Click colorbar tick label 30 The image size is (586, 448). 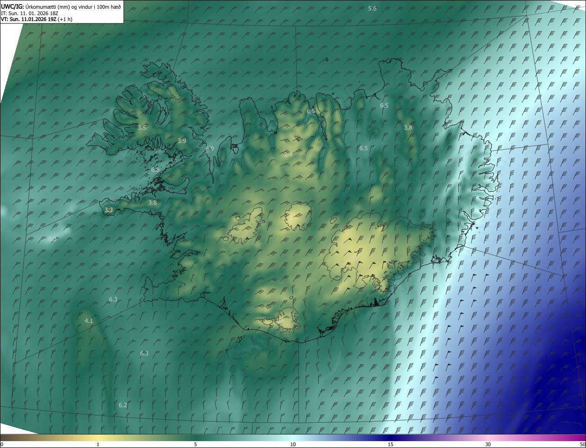(488, 444)
